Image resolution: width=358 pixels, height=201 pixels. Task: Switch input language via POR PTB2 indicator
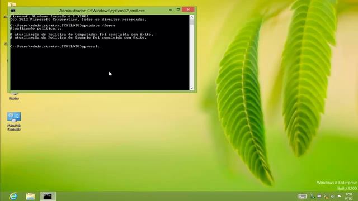click(348, 197)
